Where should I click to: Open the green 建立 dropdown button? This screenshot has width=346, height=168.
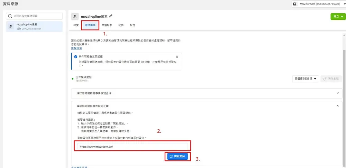[x=338, y=17]
